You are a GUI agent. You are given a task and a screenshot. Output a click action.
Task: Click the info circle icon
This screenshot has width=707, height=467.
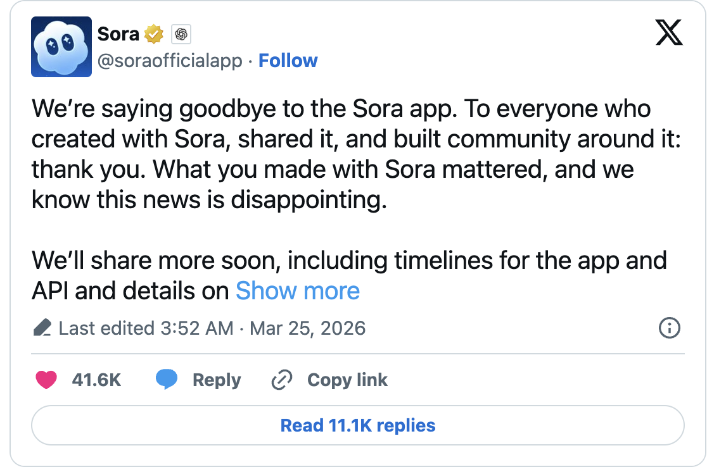[670, 328]
